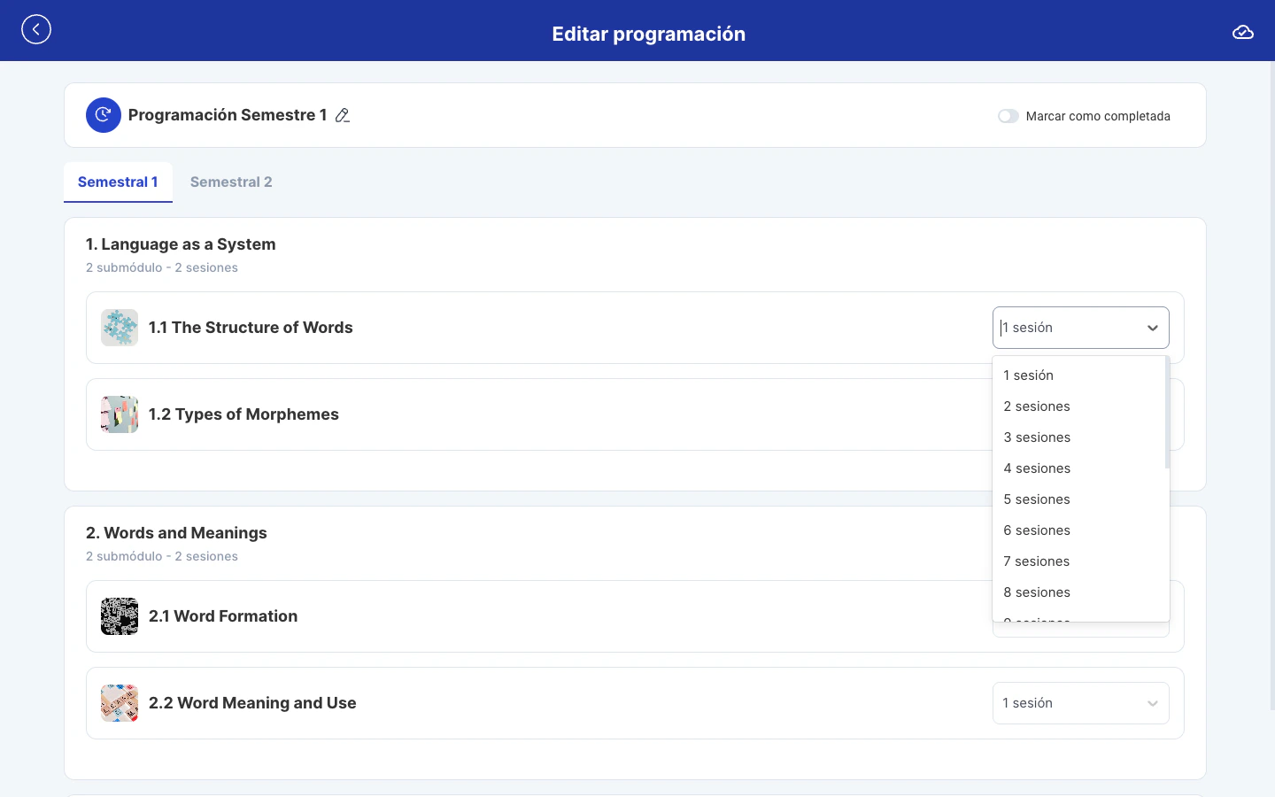The width and height of the screenshot is (1275, 797).
Task: Click the sessions combo box for 1.1 The Structure of Words
Action: click(1081, 328)
